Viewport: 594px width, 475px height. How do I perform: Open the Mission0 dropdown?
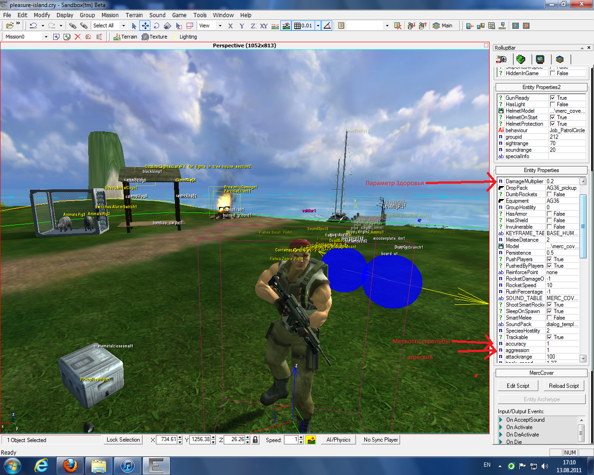tap(45, 37)
